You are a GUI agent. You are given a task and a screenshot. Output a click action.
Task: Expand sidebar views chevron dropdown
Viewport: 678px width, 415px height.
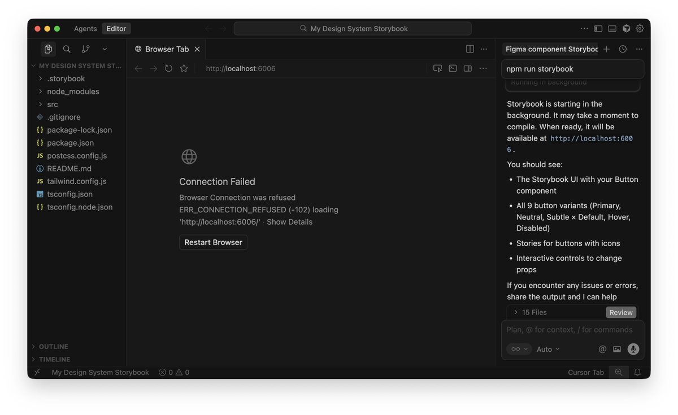click(x=105, y=49)
